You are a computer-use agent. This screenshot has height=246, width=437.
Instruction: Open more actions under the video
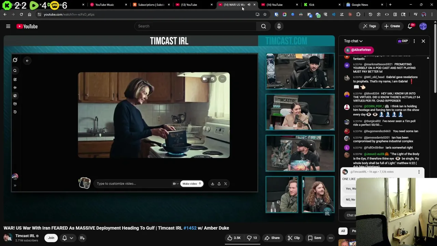click(330, 238)
